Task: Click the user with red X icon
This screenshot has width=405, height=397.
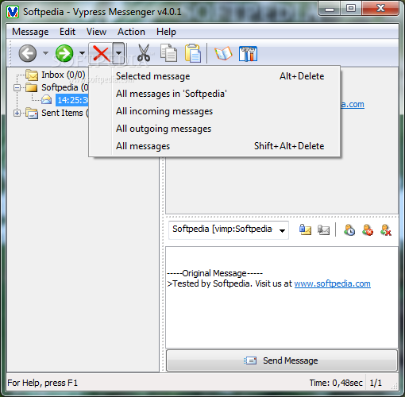Action: [386, 229]
